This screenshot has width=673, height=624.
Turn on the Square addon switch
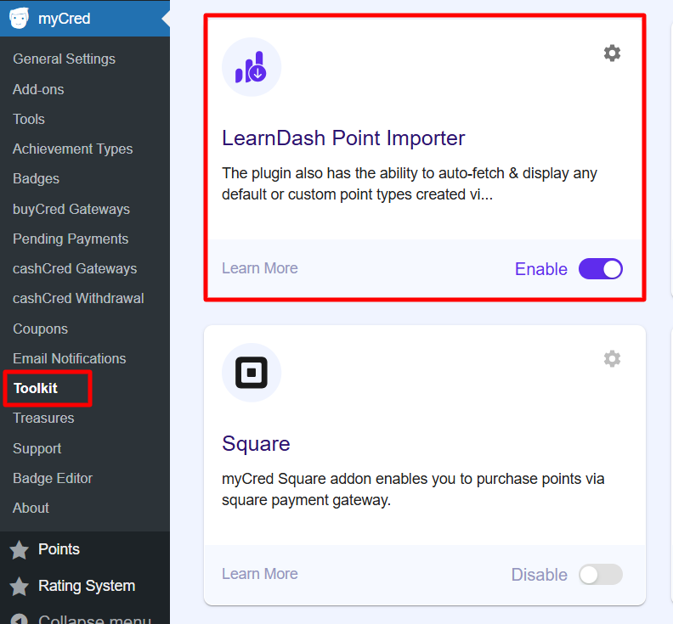[601, 575]
